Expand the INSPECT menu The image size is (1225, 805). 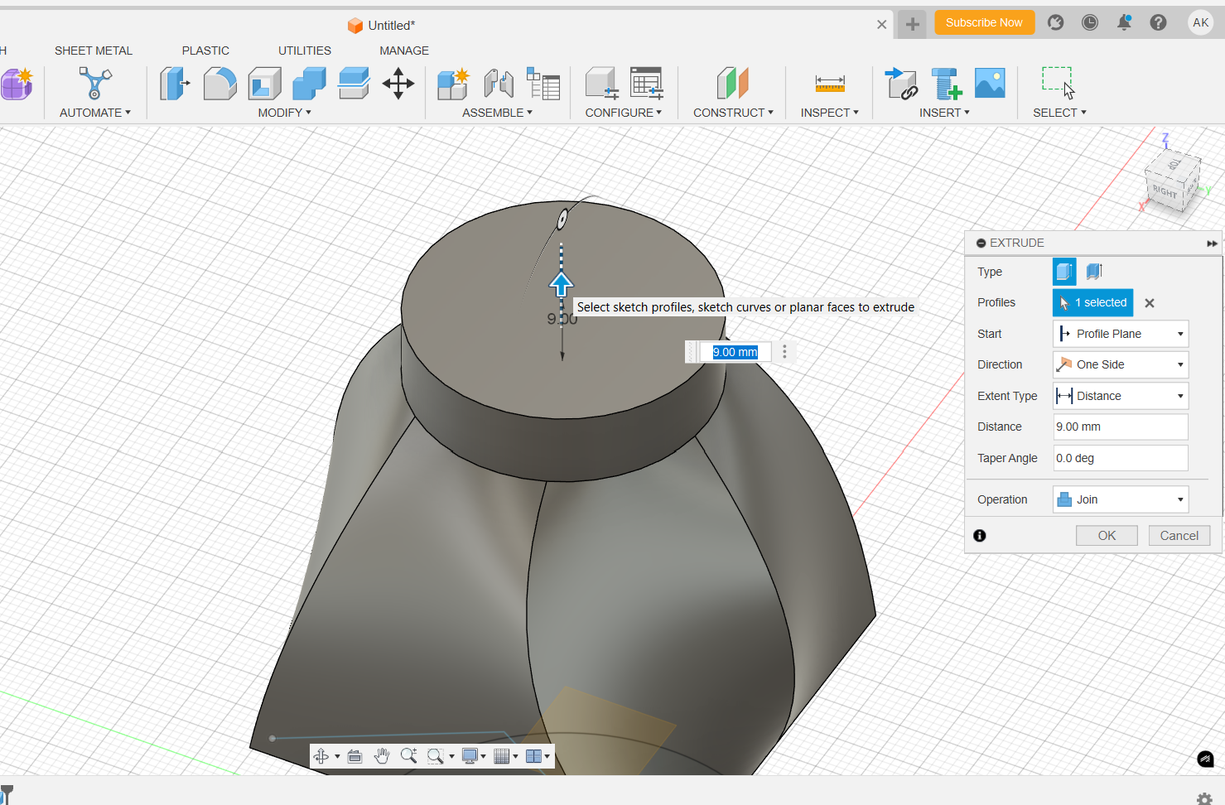(829, 113)
